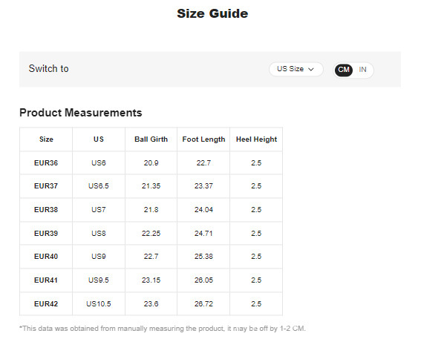Image resolution: width=421 pixels, height=339 pixels.
Task: Click the 26.72 foot length value
Action: (x=203, y=303)
